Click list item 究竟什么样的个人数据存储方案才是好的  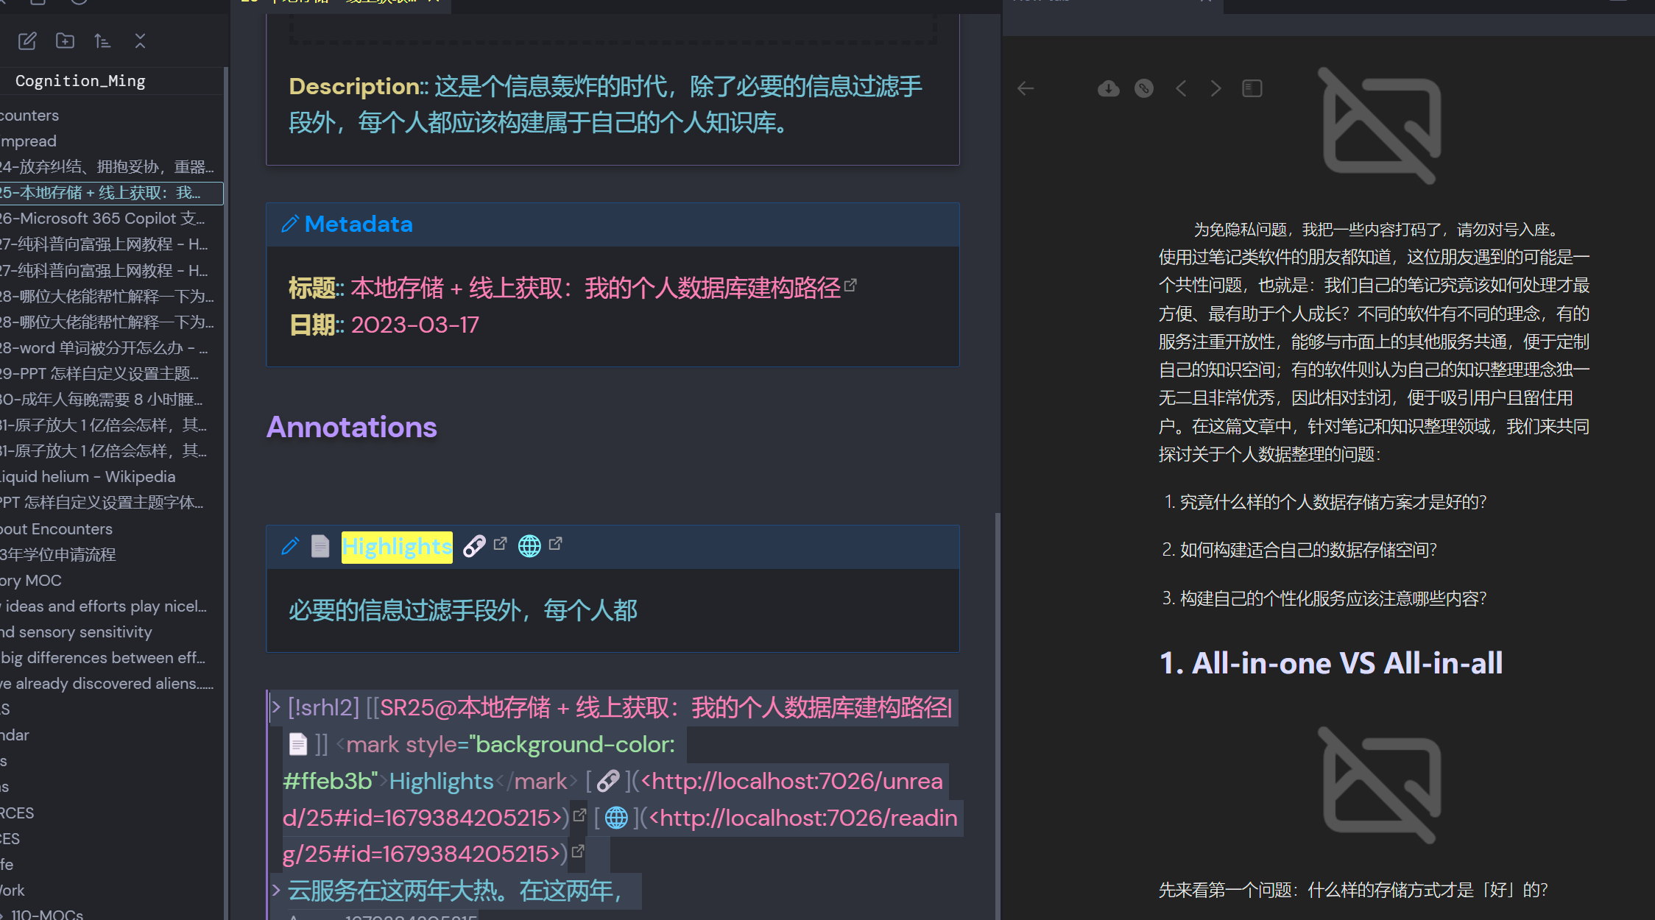(1333, 502)
